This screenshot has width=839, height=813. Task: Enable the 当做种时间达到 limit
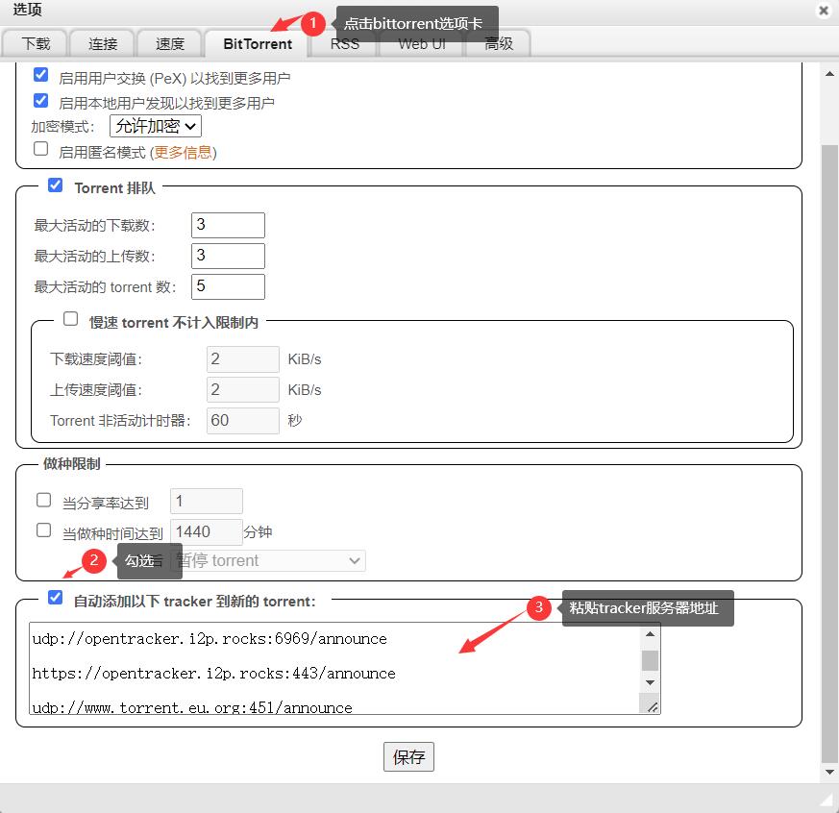click(x=43, y=530)
